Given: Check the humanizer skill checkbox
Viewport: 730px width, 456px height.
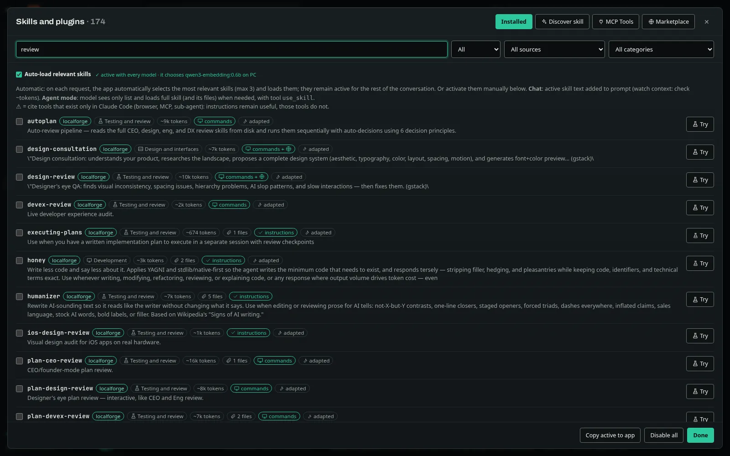Looking at the screenshot, I should pos(19,296).
